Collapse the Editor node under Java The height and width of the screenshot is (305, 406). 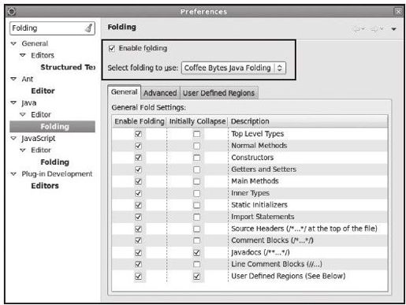click(x=23, y=114)
